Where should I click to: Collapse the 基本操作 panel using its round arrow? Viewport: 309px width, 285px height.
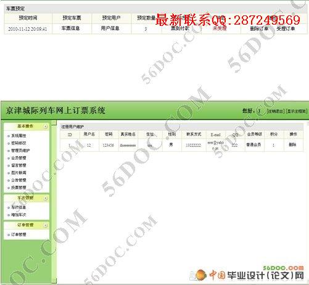[x=46, y=126]
